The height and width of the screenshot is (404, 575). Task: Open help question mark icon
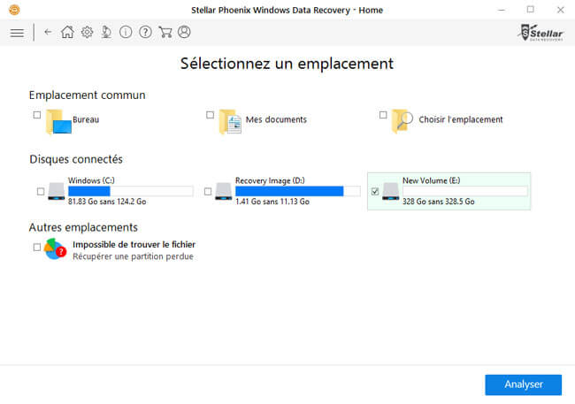145,32
